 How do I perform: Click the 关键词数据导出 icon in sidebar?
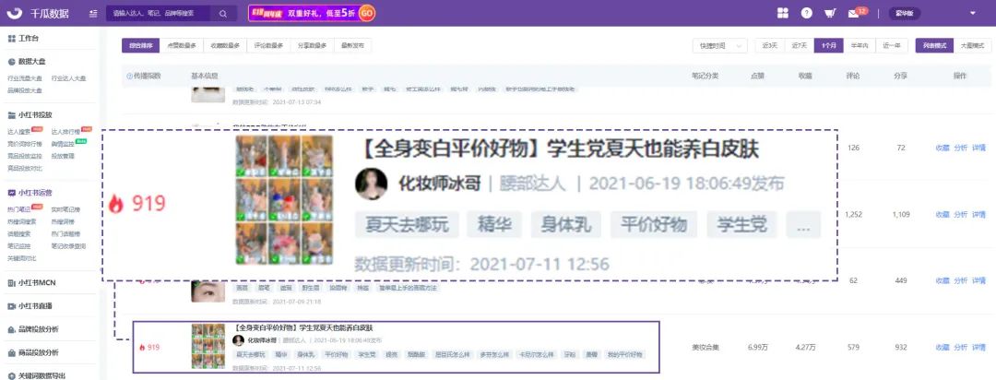point(11,374)
